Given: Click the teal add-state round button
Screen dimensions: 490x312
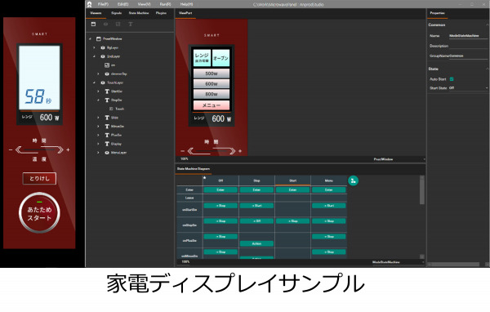Looking at the screenshot, I should 353,181.
